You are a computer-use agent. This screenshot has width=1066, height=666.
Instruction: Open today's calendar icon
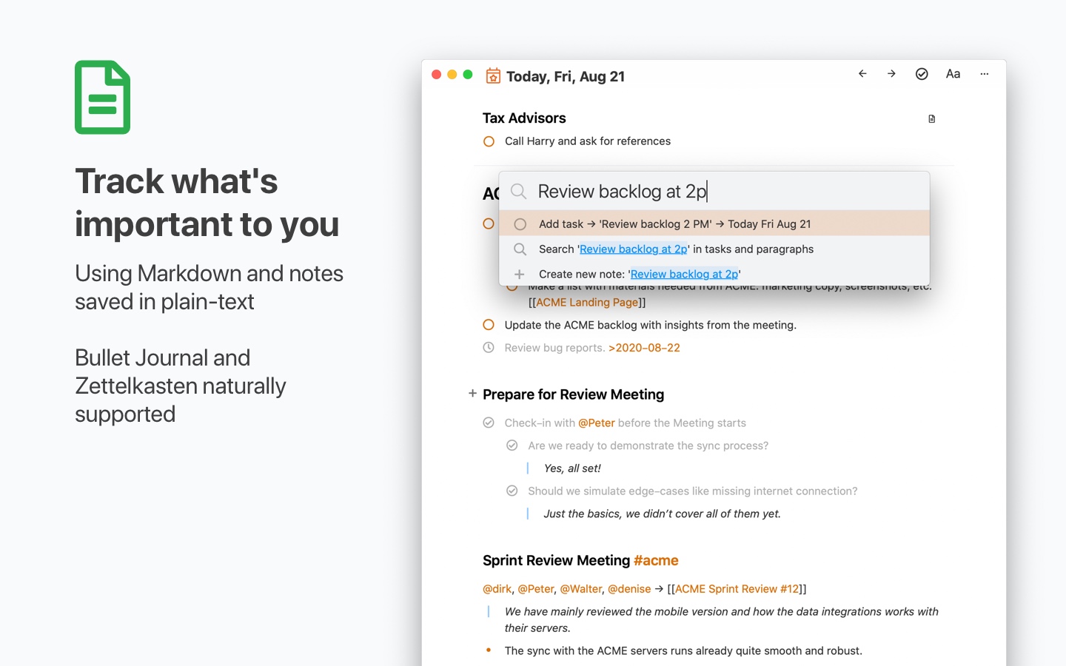(492, 76)
